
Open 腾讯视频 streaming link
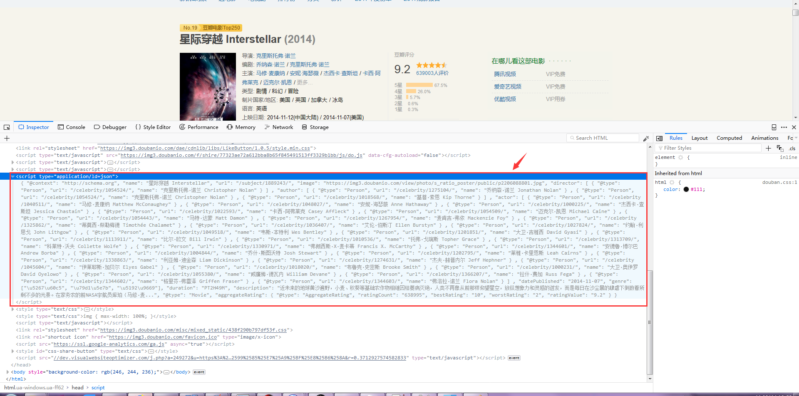tap(505, 74)
